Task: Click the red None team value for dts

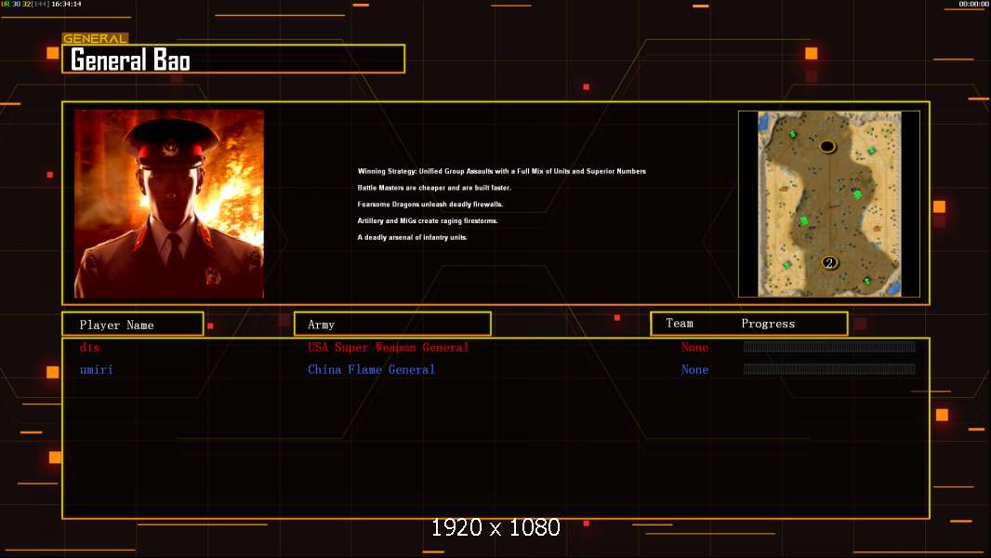Action: point(694,347)
